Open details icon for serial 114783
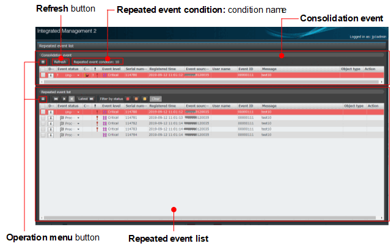 (51, 129)
